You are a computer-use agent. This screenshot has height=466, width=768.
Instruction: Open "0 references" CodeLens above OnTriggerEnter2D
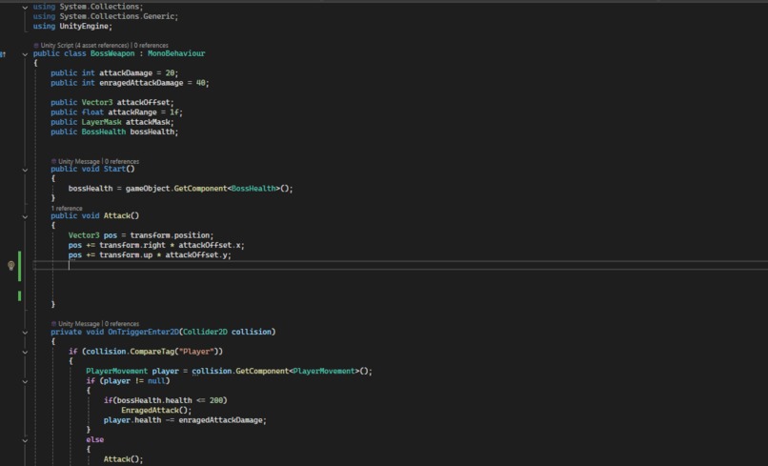click(x=122, y=324)
